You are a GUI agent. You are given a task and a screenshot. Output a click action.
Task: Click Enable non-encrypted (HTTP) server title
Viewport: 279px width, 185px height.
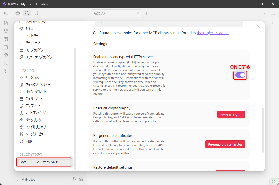123,57
